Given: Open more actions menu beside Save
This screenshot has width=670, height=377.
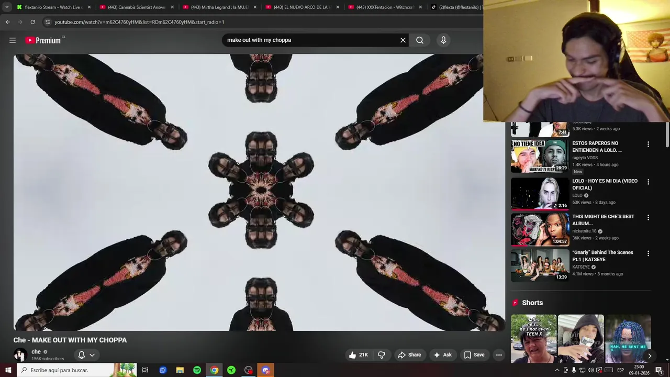Looking at the screenshot, I should 499,355.
